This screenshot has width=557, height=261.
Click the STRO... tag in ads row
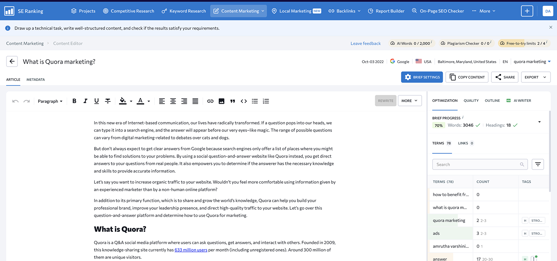[x=537, y=234]
